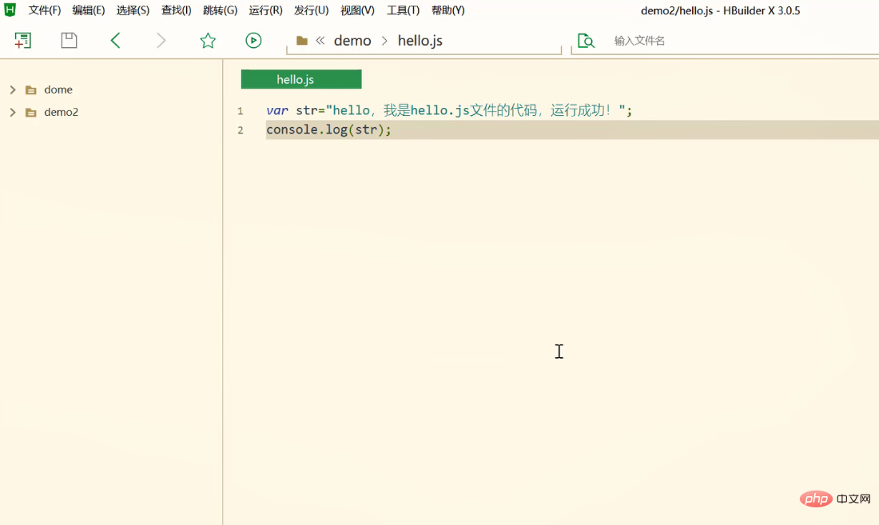Go forward with the right arrow icon
The width and height of the screenshot is (879, 525).
click(161, 40)
